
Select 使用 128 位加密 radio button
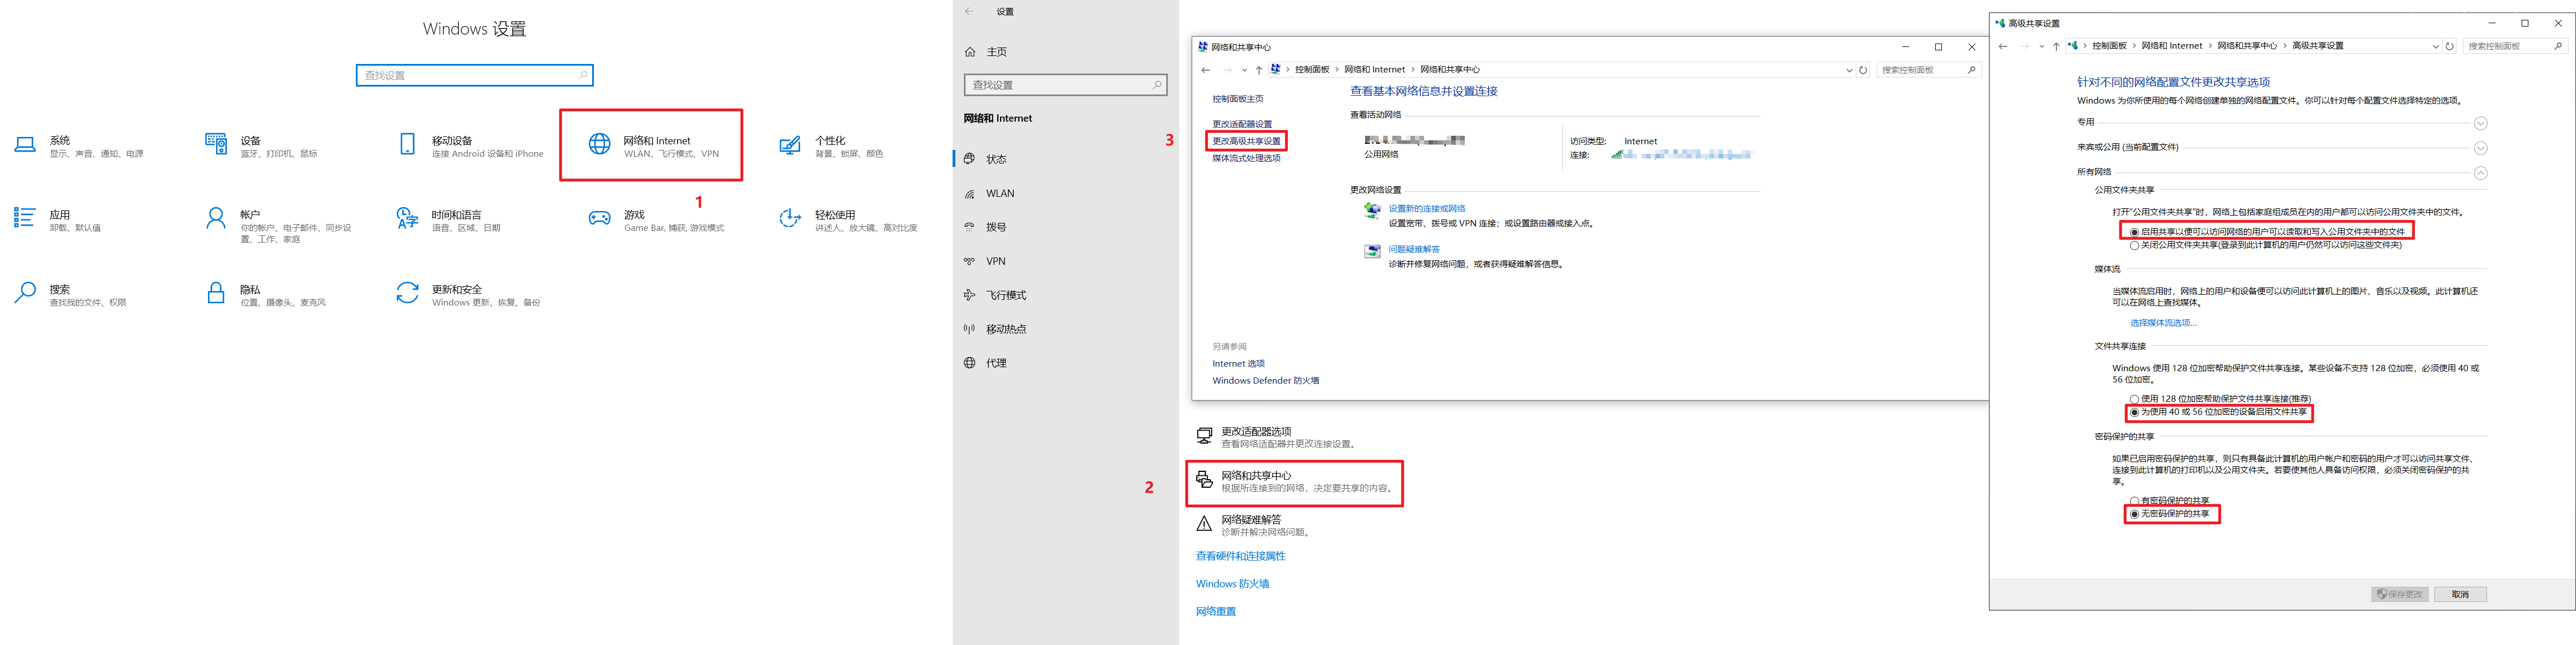point(2134,399)
